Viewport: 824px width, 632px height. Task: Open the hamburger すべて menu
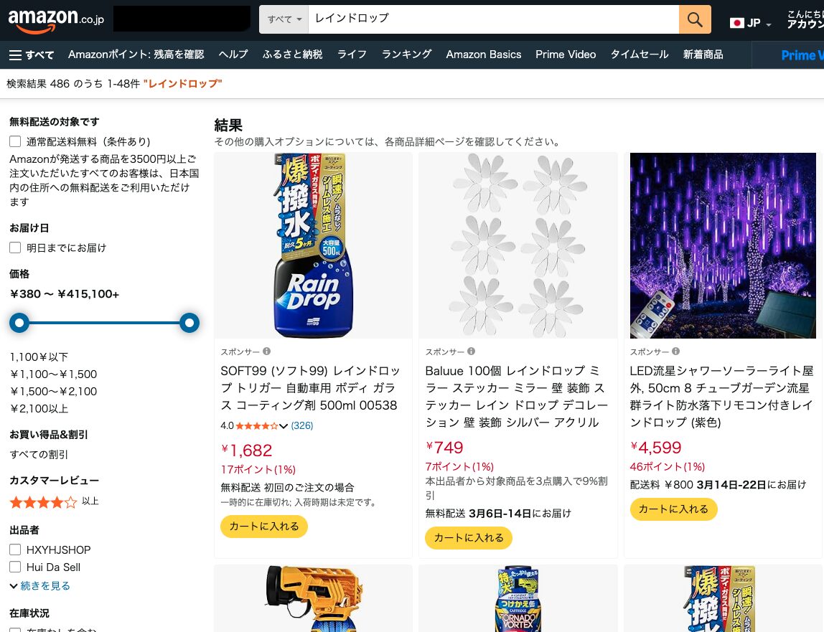click(31, 55)
